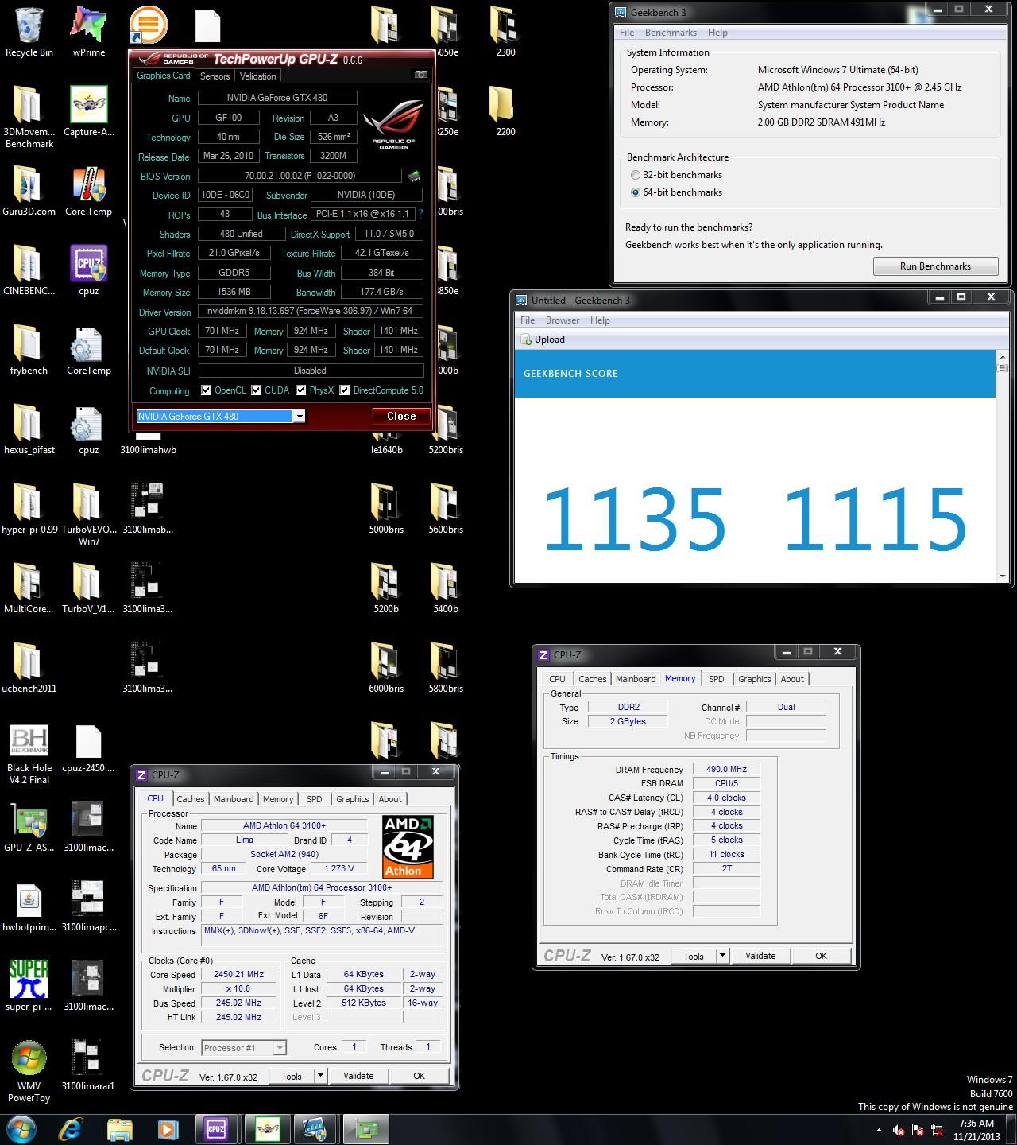Switch to Caches tab in CPU-Z CPU window

[x=191, y=799]
